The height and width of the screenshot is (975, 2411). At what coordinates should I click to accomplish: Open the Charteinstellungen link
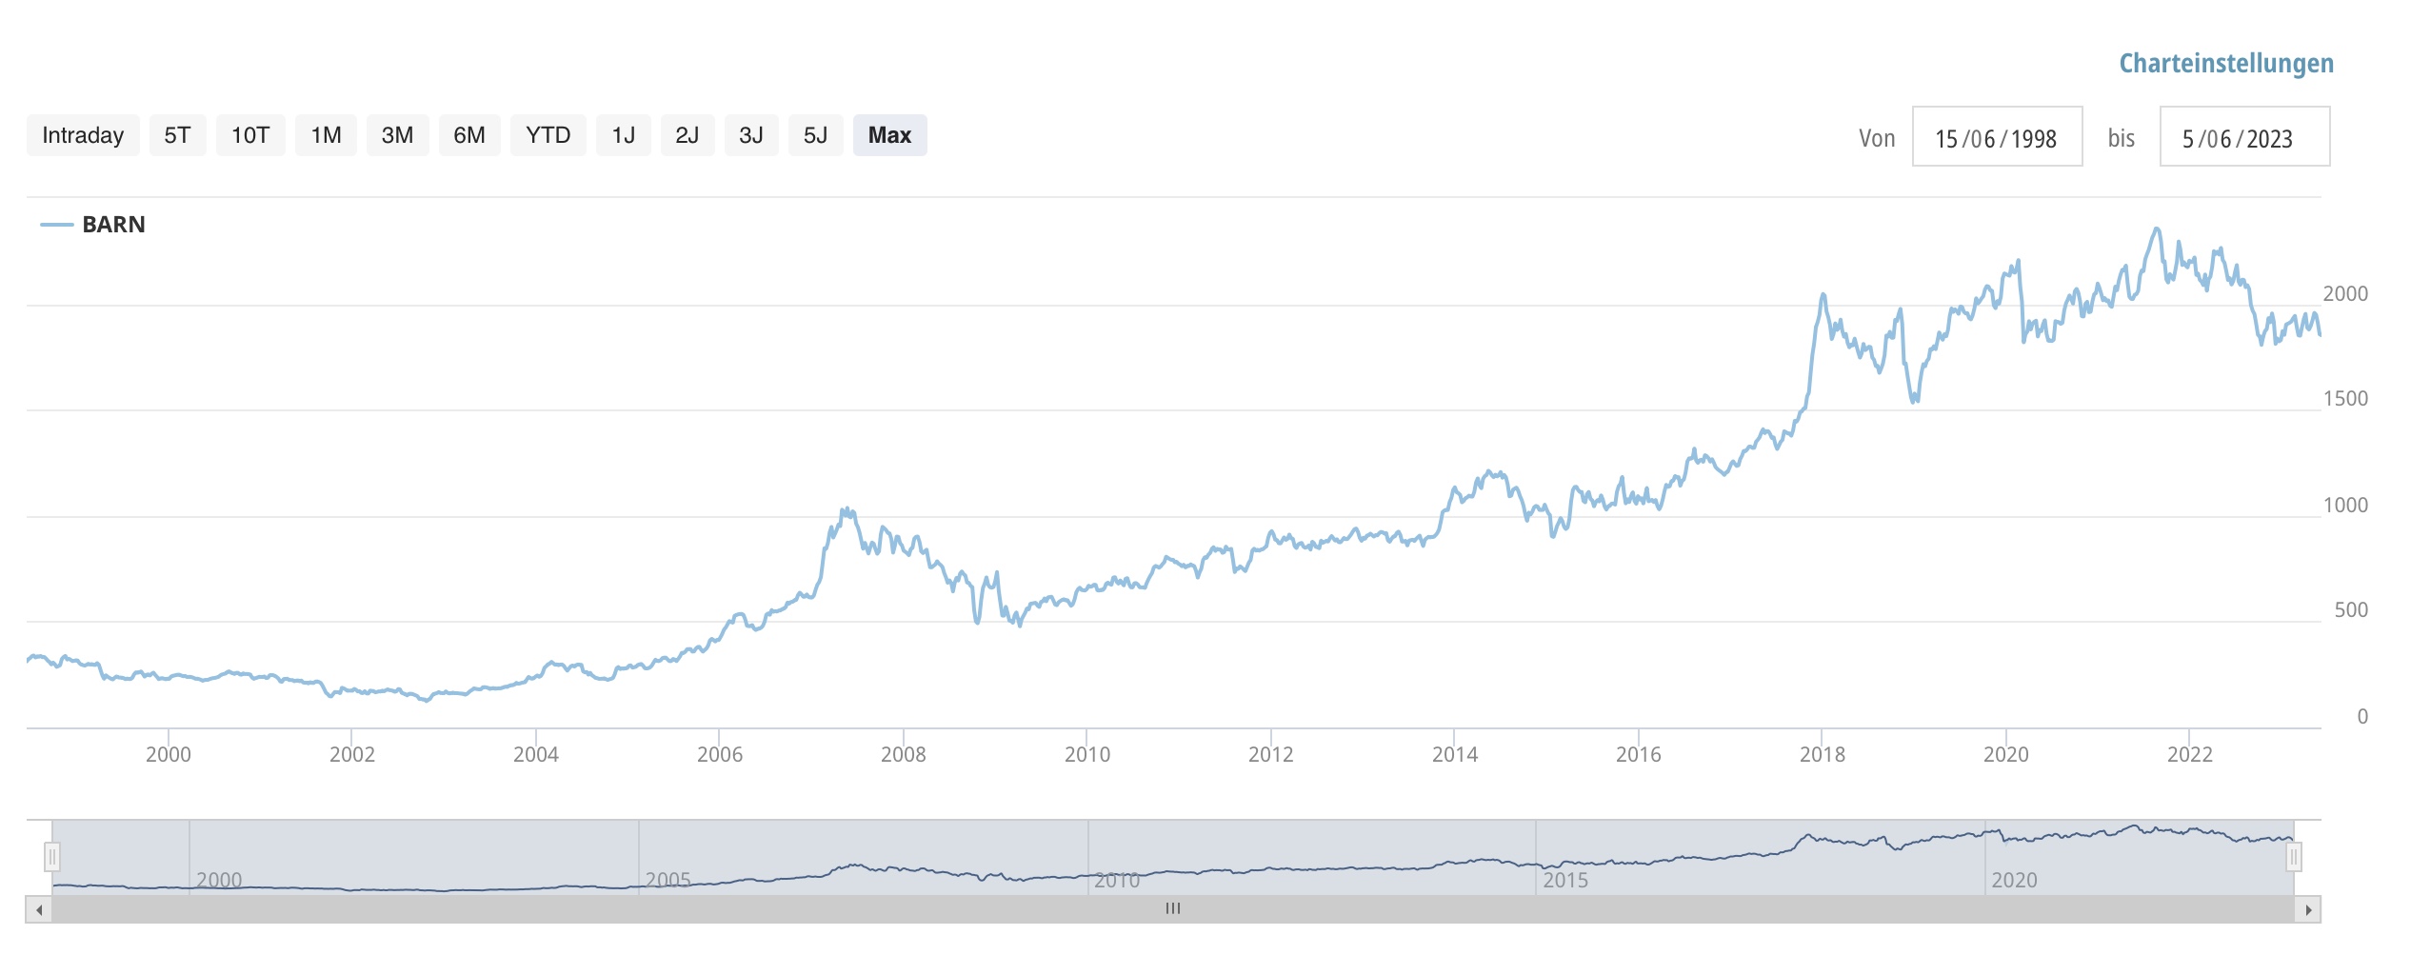(2225, 64)
